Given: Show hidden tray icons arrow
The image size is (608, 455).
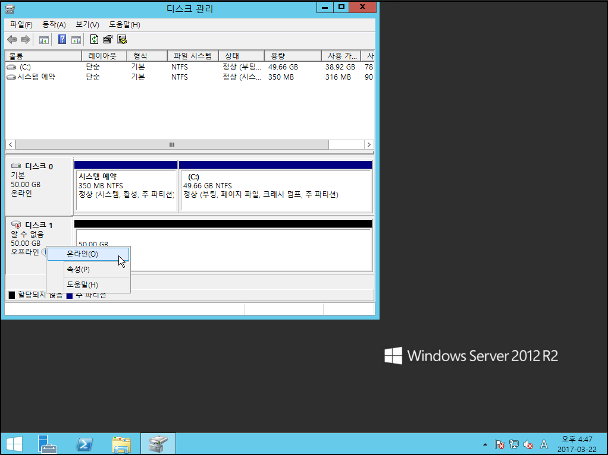Looking at the screenshot, I should click(x=485, y=444).
